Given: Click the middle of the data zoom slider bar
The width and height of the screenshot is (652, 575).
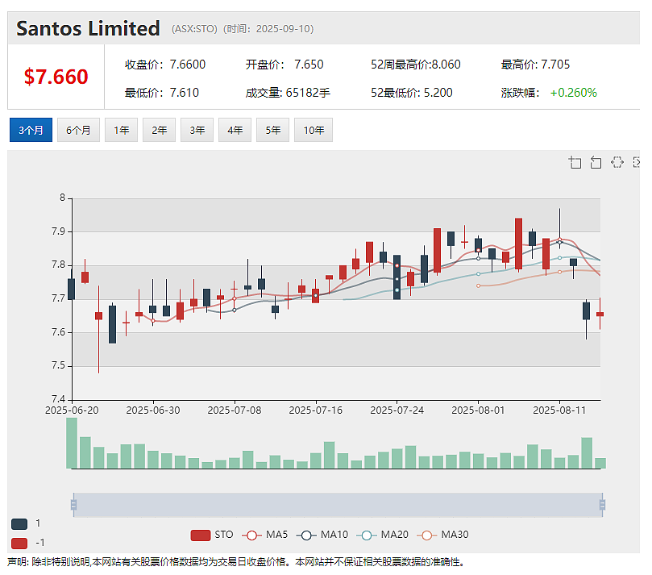Looking at the screenshot, I should click(338, 505).
